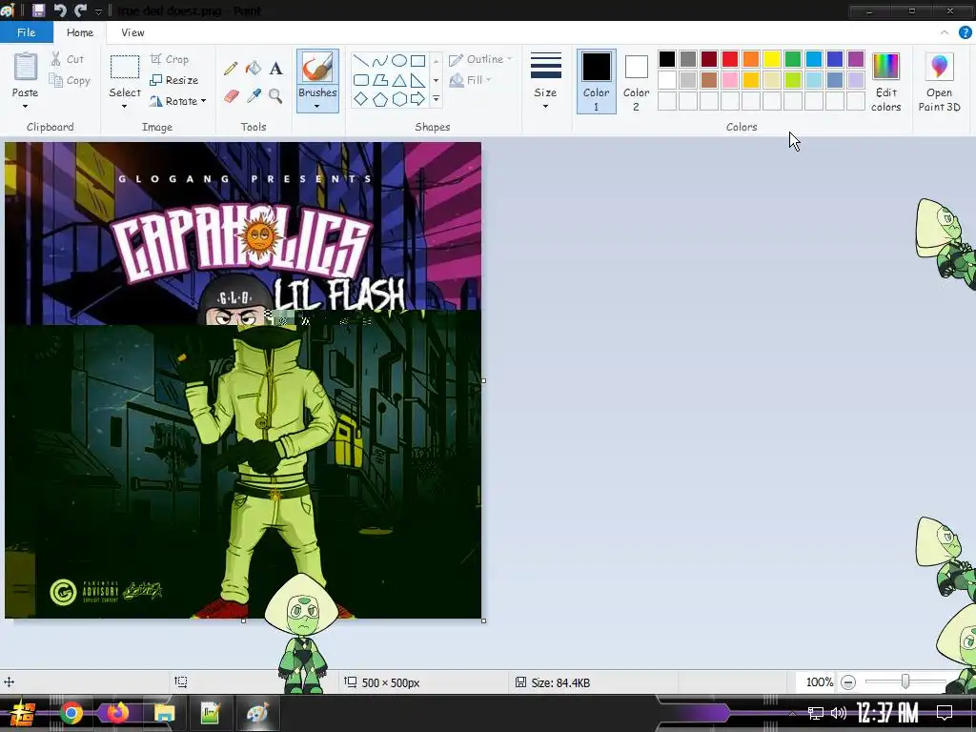Choose the Pentagon shape
The width and height of the screenshot is (976, 732).
379,99
